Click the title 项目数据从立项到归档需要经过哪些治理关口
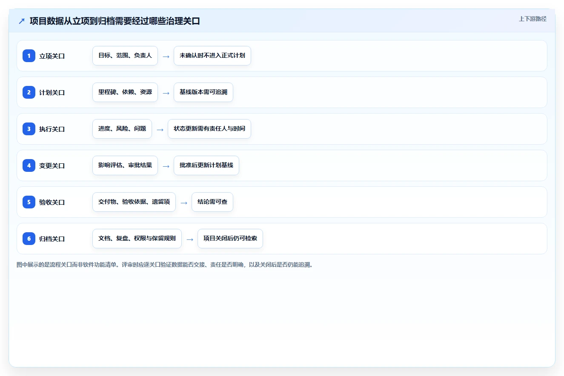The image size is (564, 376). point(115,21)
